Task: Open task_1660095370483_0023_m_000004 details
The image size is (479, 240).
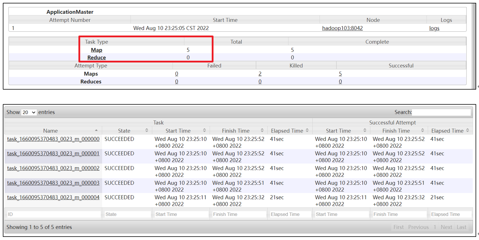Action: 53,197
